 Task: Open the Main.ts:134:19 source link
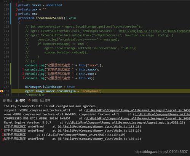click(84, 135)
